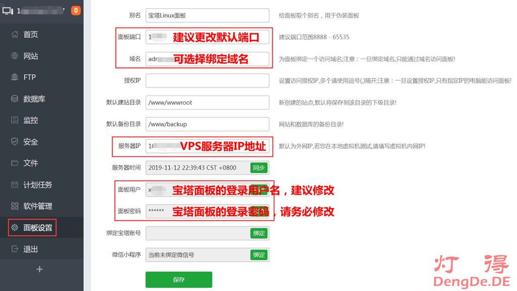Click the shield icon for 安全
This screenshot has height=291, width=517.
(x=15, y=142)
